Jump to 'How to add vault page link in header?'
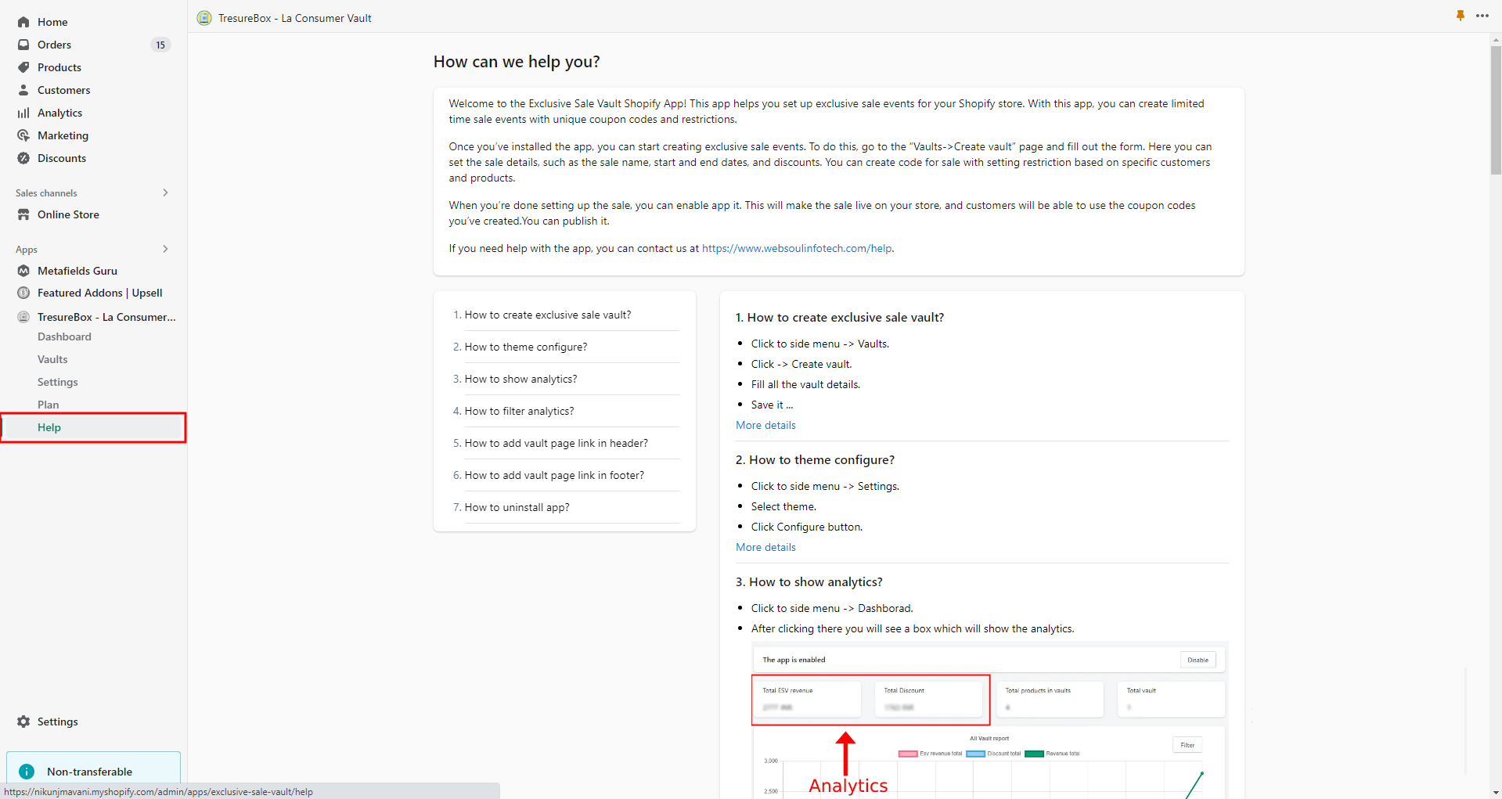Image resolution: width=1502 pixels, height=799 pixels. coord(556,443)
